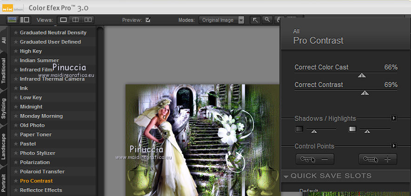Open the Traditional filters tab
411x196 pixels.
[4, 70]
